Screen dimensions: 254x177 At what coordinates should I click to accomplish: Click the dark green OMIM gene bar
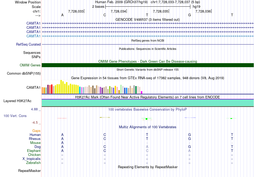(x=148, y=65)
